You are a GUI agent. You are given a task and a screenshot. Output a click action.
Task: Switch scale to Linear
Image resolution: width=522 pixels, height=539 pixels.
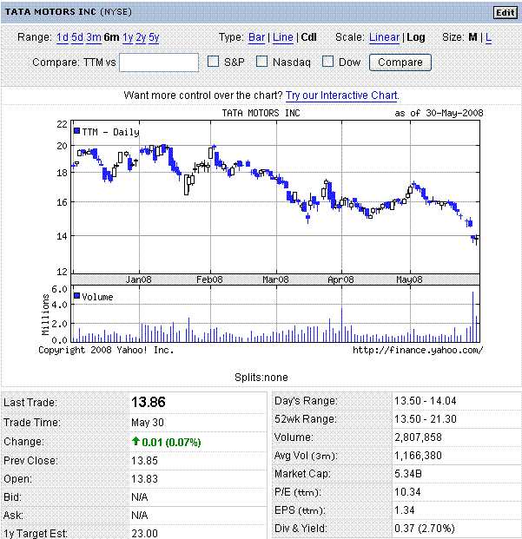(384, 37)
